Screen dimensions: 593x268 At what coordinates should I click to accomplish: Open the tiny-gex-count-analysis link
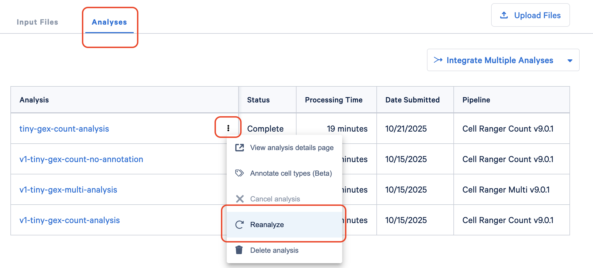[x=64, y=129]
